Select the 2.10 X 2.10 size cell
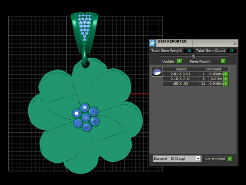The height and width of the screenshot is (185, 246). click(180, 79)
